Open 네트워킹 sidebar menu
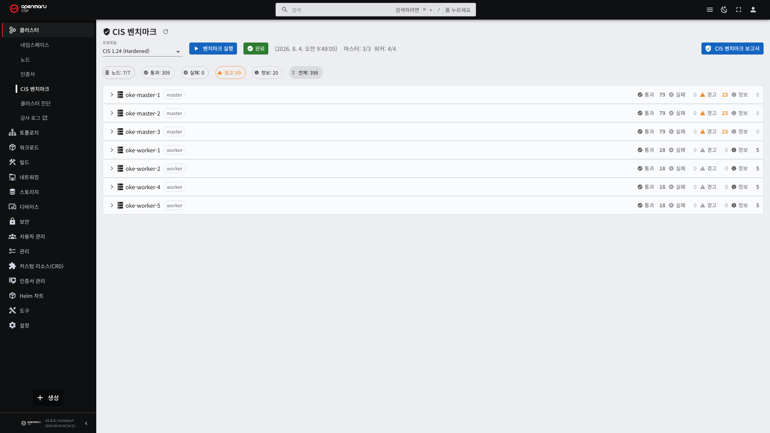Image resolution: width=770 pixels, height=433 pixels. click(x=48, y=177)
